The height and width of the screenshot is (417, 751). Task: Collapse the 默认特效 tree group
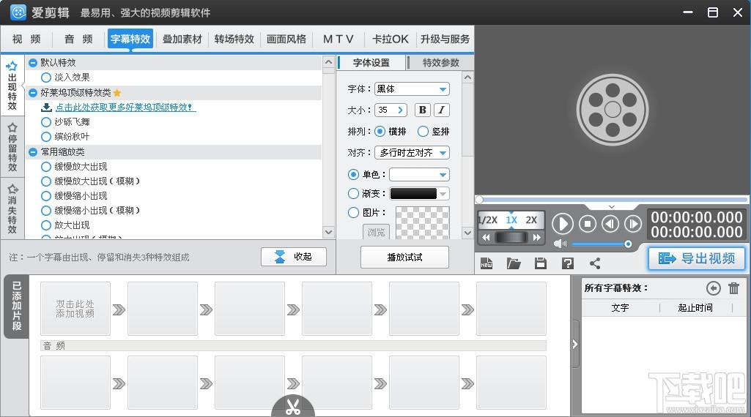point(32,63)
